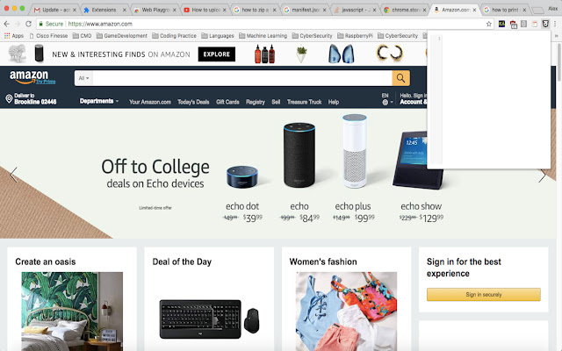Open the Apps grid in the bookmarks bar
The height and width of the screenshot is (351, 562).
click(x=14, y=36)
